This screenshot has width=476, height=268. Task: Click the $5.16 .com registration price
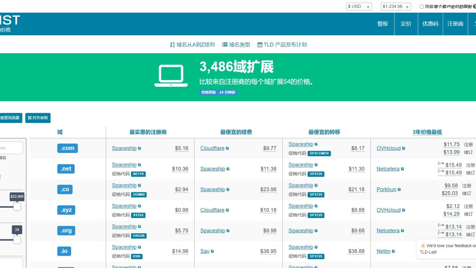coord(182,148)
